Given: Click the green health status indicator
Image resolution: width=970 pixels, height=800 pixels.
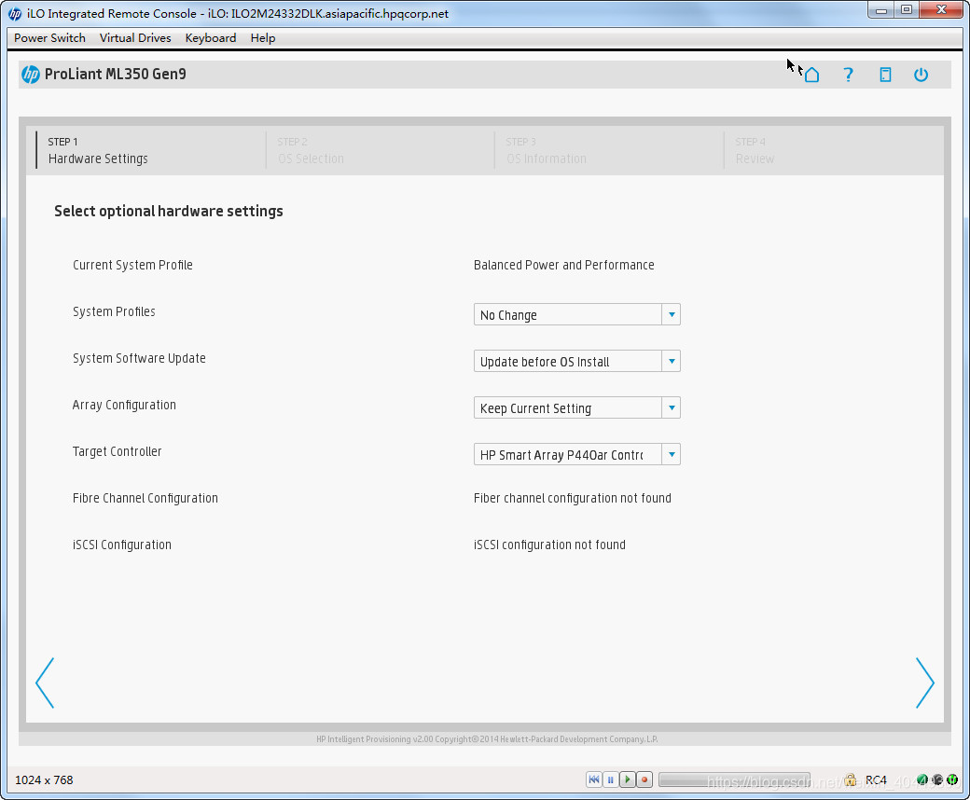Looking at the screenshot, I should click(921, 779).
